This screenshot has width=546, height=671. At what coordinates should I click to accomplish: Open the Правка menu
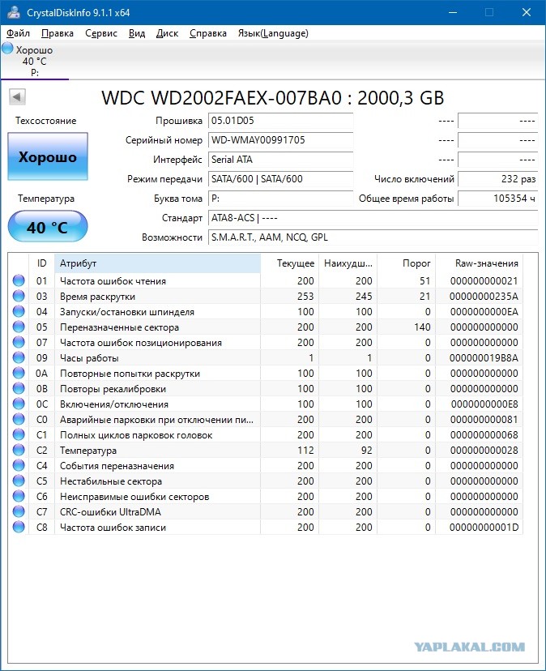coord(58,33)
